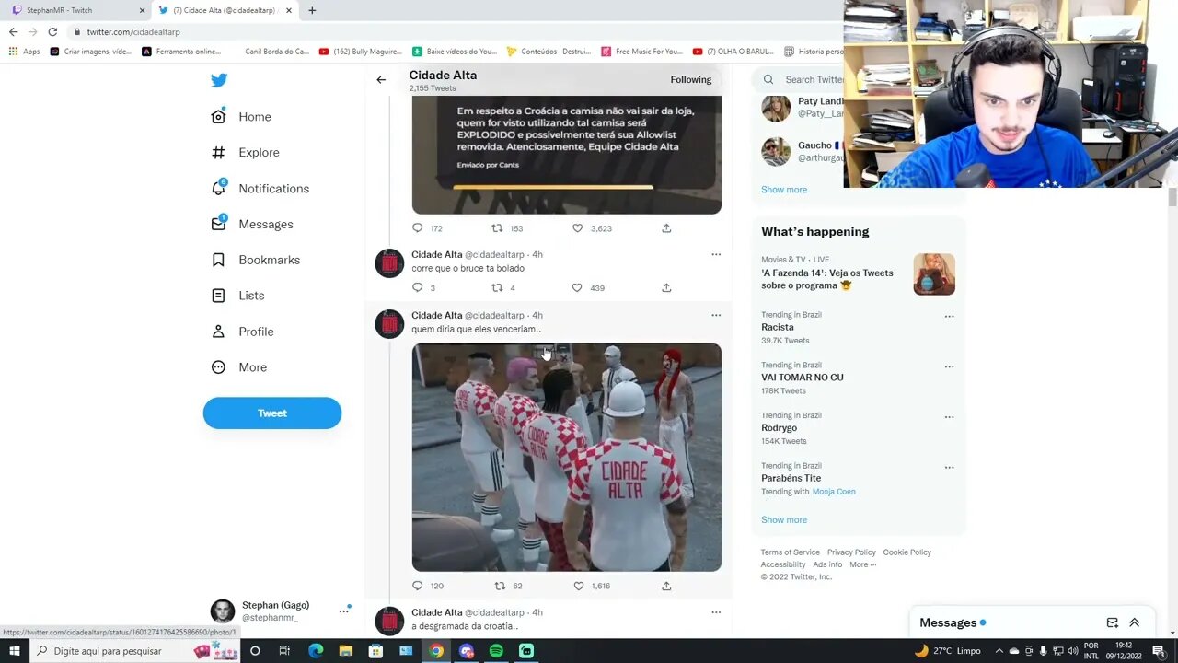Open a new browser tab
The image size is (1178, 663).
pos(312,10)
